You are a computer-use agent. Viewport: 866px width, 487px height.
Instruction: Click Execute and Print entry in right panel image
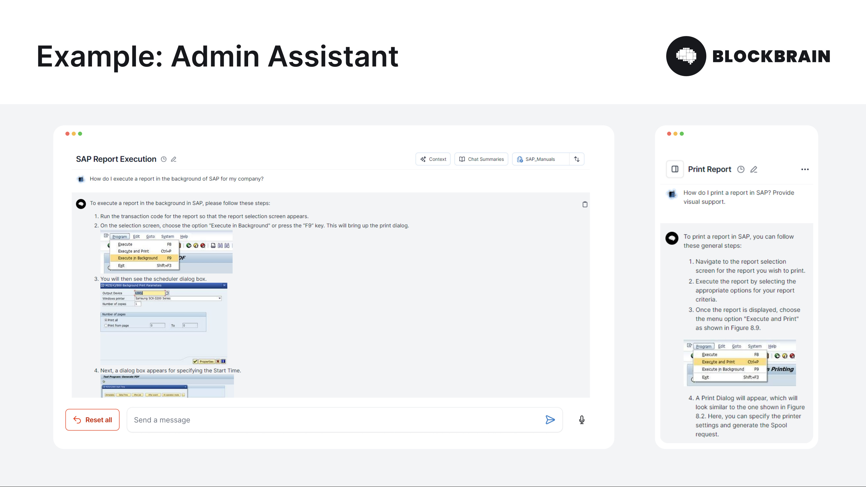click(718, 362)
